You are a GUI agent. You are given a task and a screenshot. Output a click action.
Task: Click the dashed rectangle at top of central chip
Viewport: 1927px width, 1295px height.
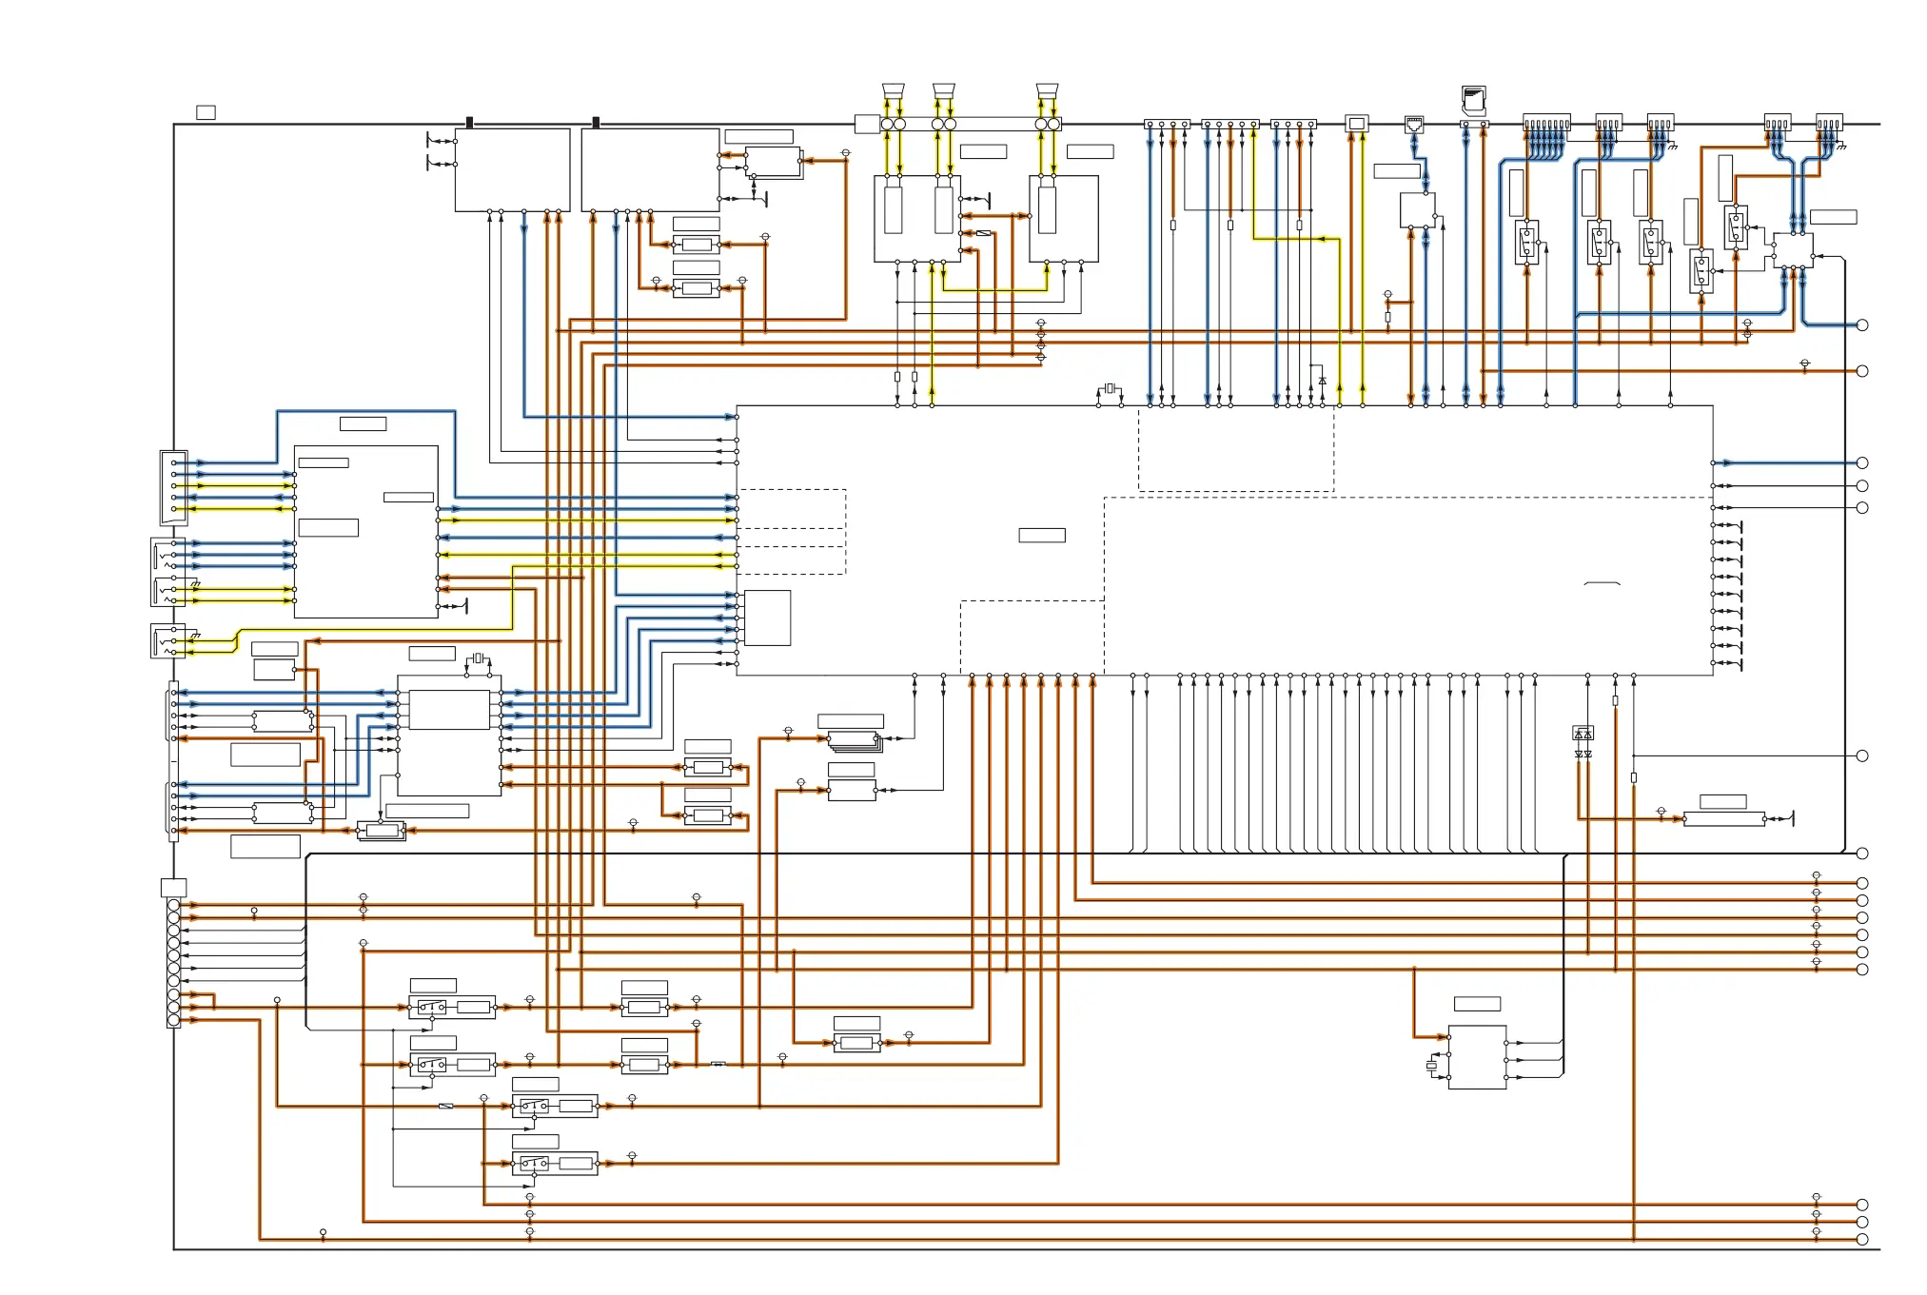point(1235,449)
